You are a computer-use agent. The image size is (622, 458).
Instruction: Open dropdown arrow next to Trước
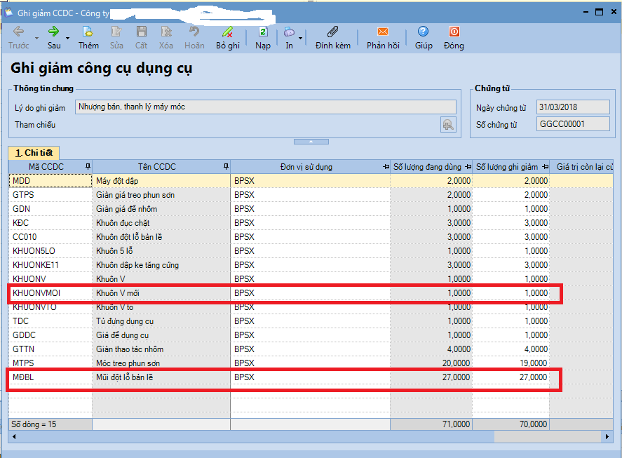coord(37,38)
